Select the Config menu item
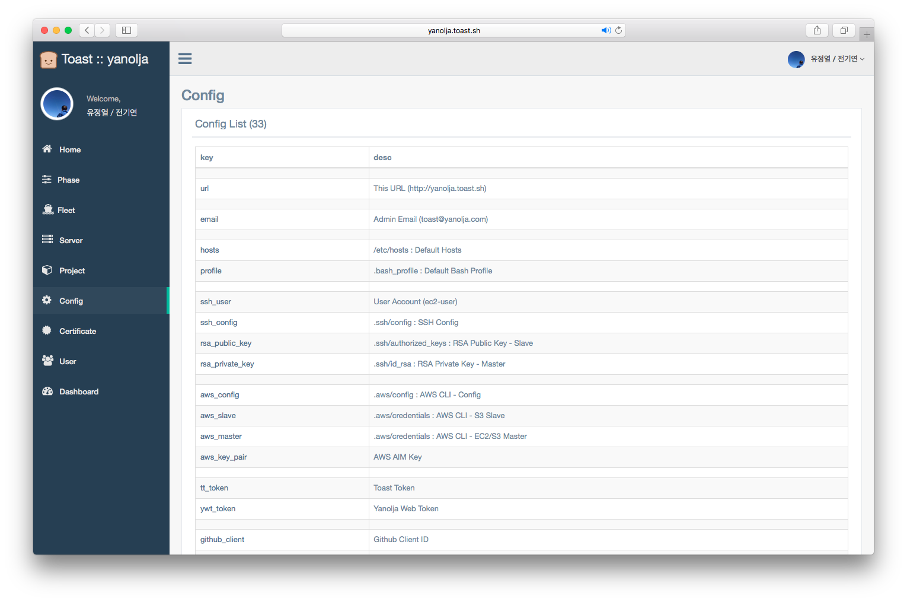 [x=101, y=301]
